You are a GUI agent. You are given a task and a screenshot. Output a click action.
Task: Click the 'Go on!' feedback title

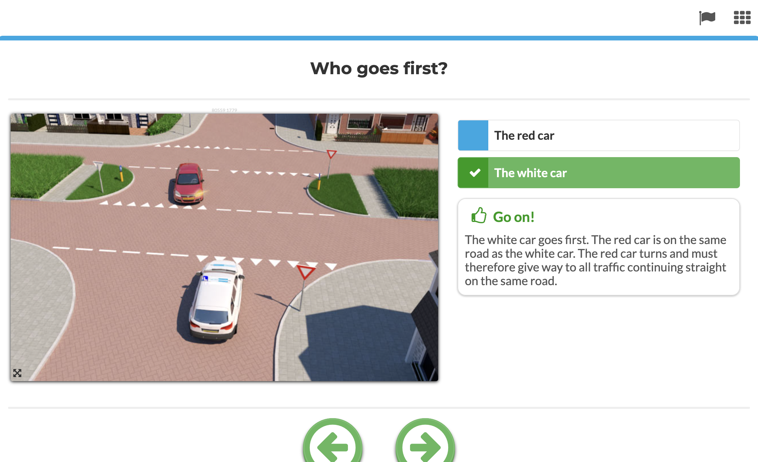[514, 217]
